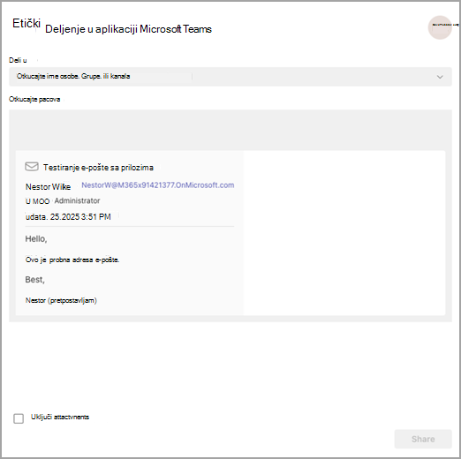
Task: Open the NestorW@M365x91421377.OnMicrosoft.com email link
Action: click(158, 185)
